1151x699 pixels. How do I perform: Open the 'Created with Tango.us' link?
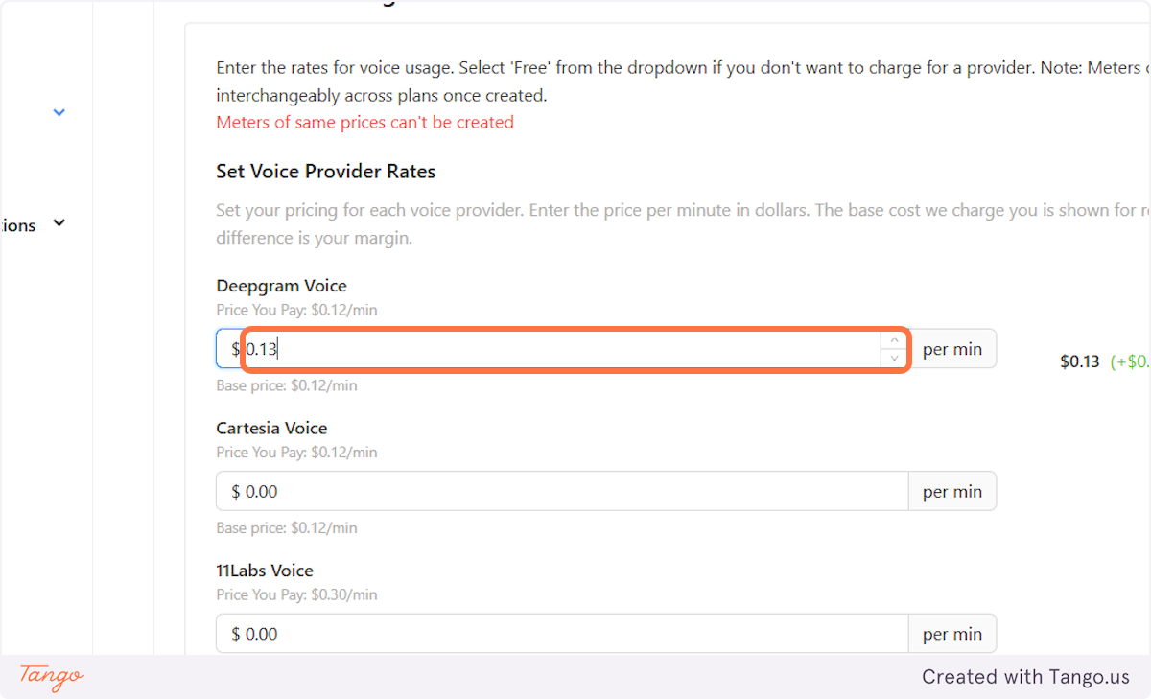tap(1025, 676)
